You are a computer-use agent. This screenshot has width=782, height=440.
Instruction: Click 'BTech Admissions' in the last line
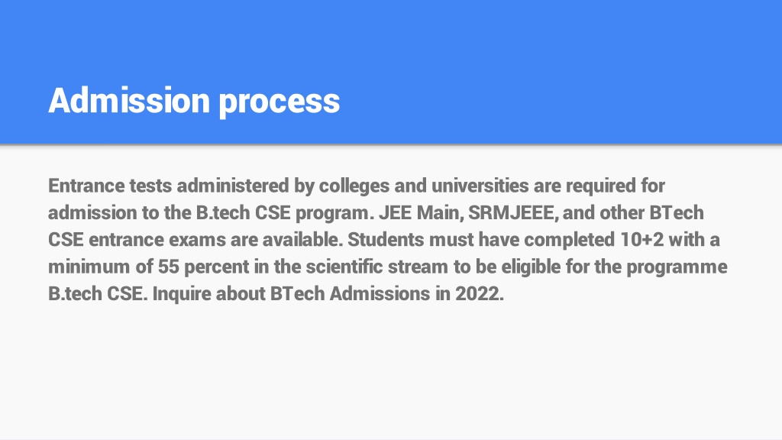click(350, 293)
